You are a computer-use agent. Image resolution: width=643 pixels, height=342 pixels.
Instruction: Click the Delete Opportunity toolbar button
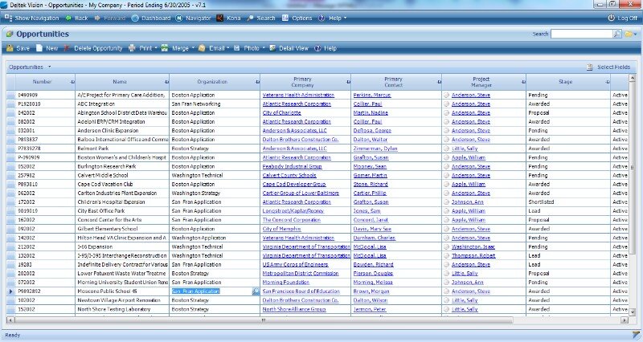point(92,48)
